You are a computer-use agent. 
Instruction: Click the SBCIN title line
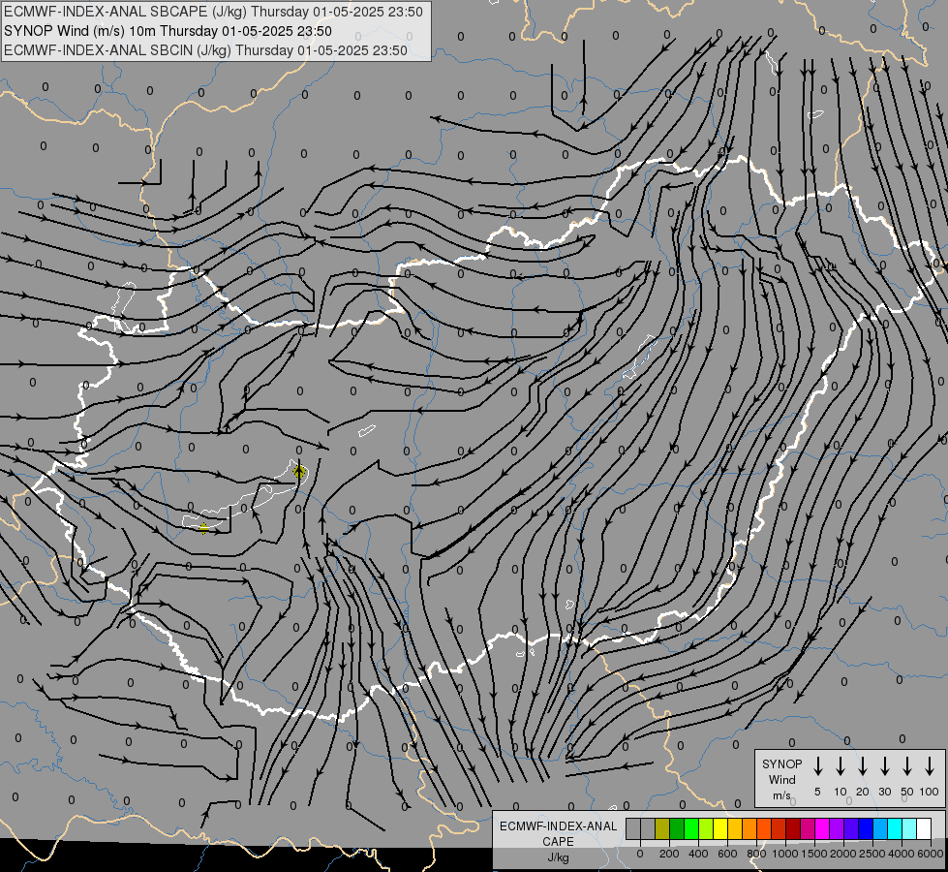205,50
